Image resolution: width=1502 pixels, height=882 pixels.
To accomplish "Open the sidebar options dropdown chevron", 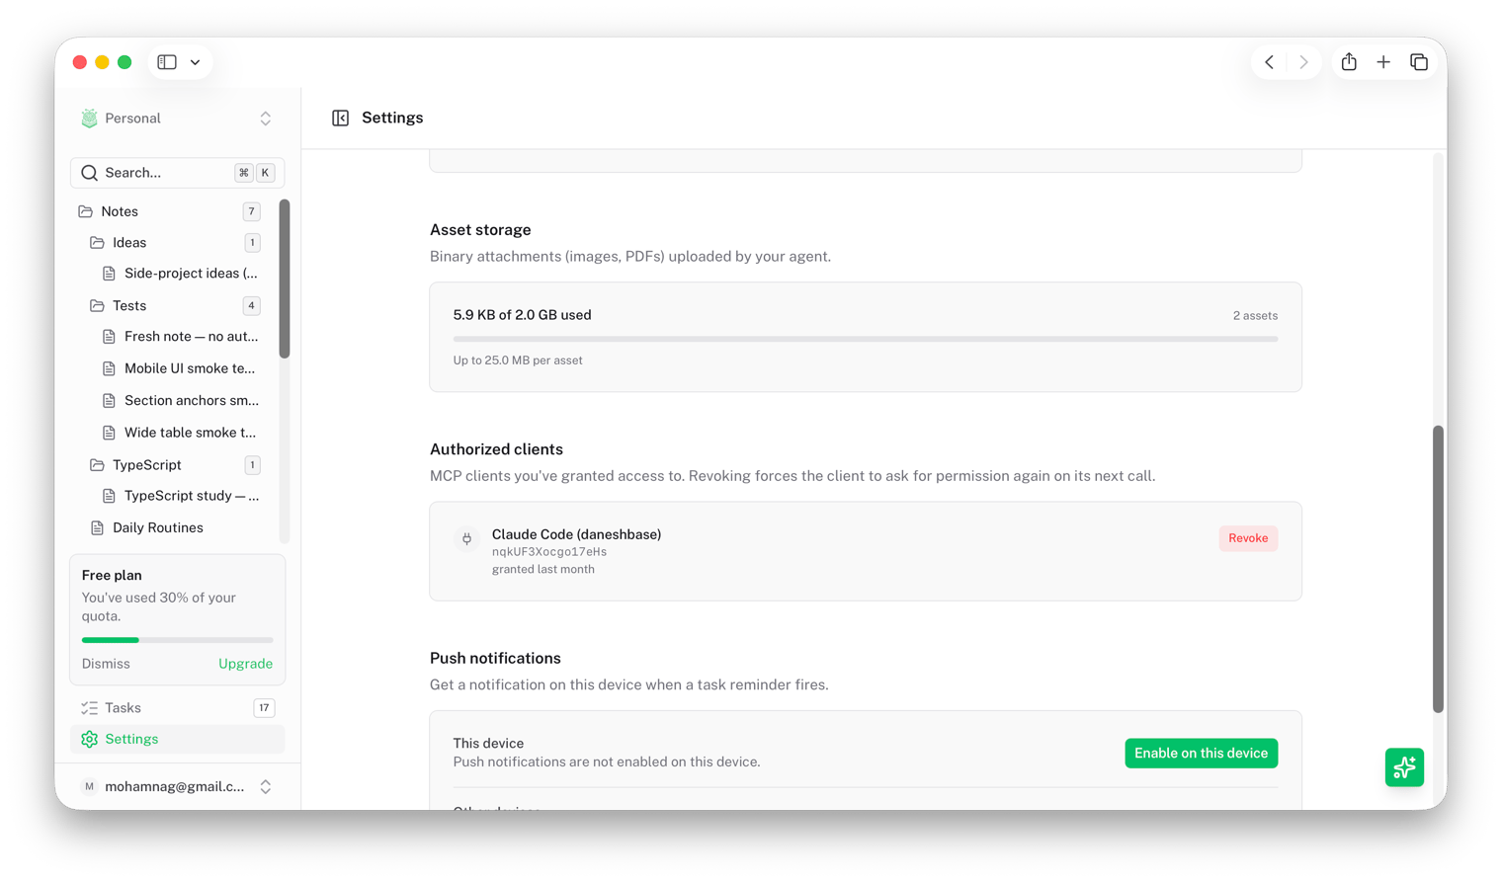I will [196, 62].
